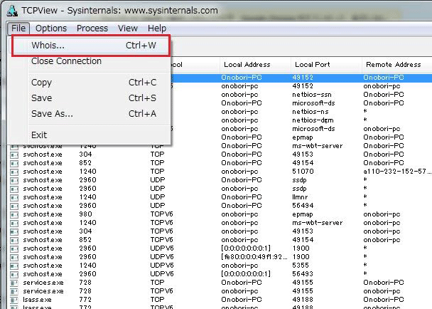Choose Save from the File menu
The width and height of the screenshot is (432, 309).
[x=91, y=98]
